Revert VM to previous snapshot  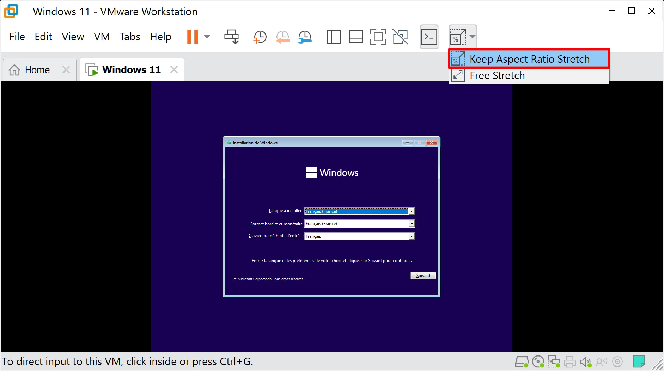(x=282, y=37)
